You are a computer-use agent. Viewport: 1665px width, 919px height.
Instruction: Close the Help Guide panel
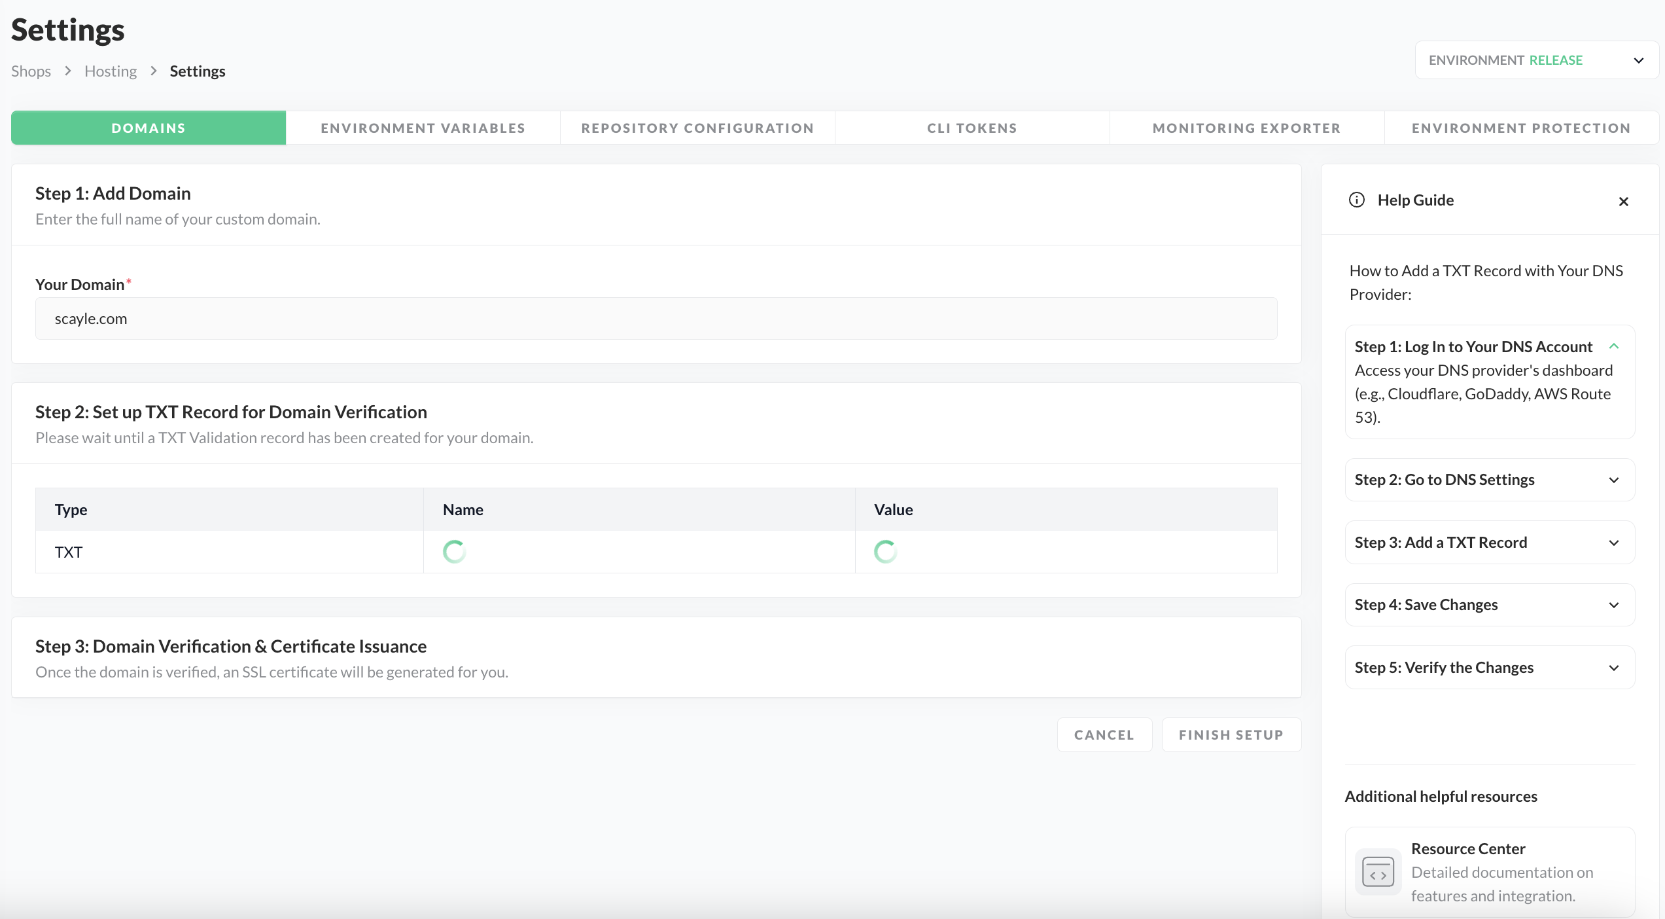coord(1623,202)
